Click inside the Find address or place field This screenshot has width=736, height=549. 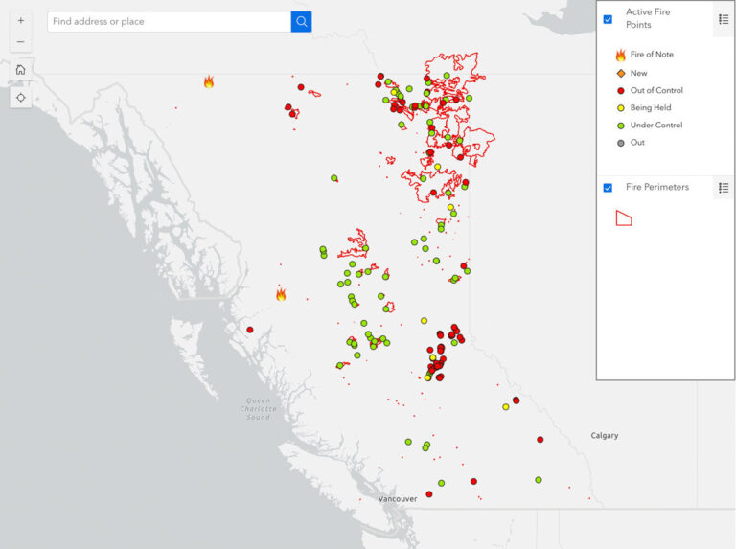pos(168,21)
